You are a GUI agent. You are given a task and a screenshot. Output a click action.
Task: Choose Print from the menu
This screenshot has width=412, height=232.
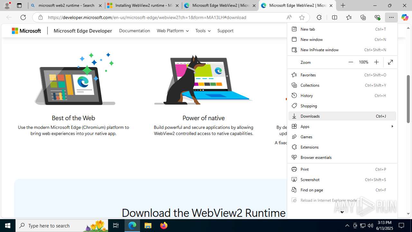[x=342, y=169]
